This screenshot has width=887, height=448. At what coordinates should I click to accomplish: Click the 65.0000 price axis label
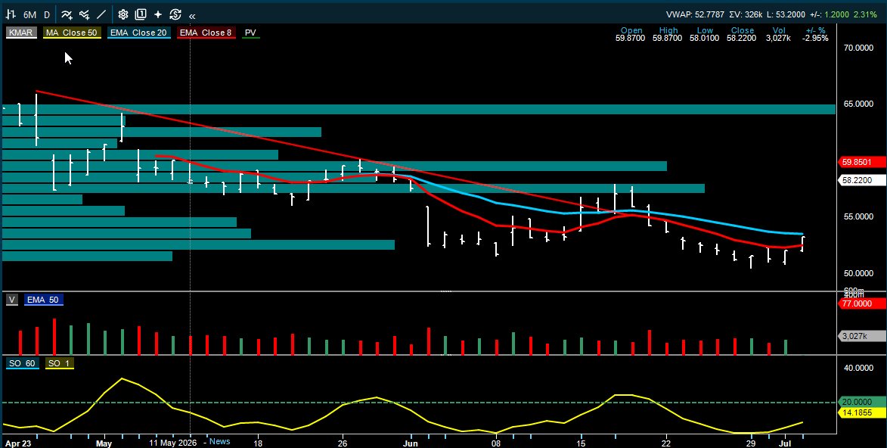[858, 104]
